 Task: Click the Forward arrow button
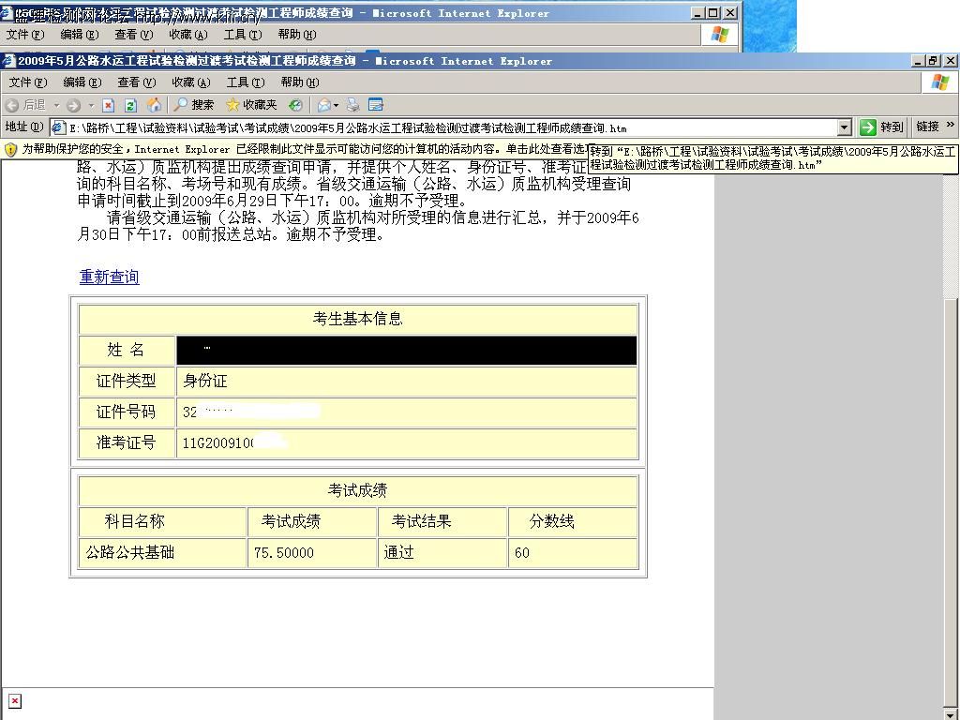click(74, 105)
